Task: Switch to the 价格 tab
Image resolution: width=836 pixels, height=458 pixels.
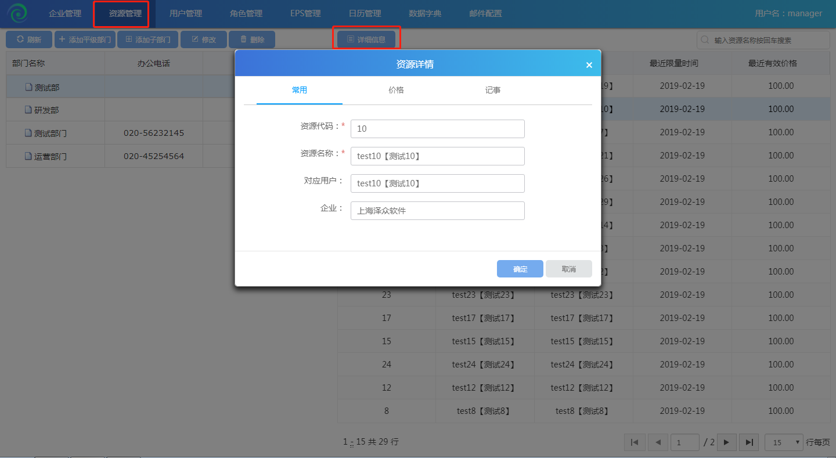Action: click(x=396, y=91)
